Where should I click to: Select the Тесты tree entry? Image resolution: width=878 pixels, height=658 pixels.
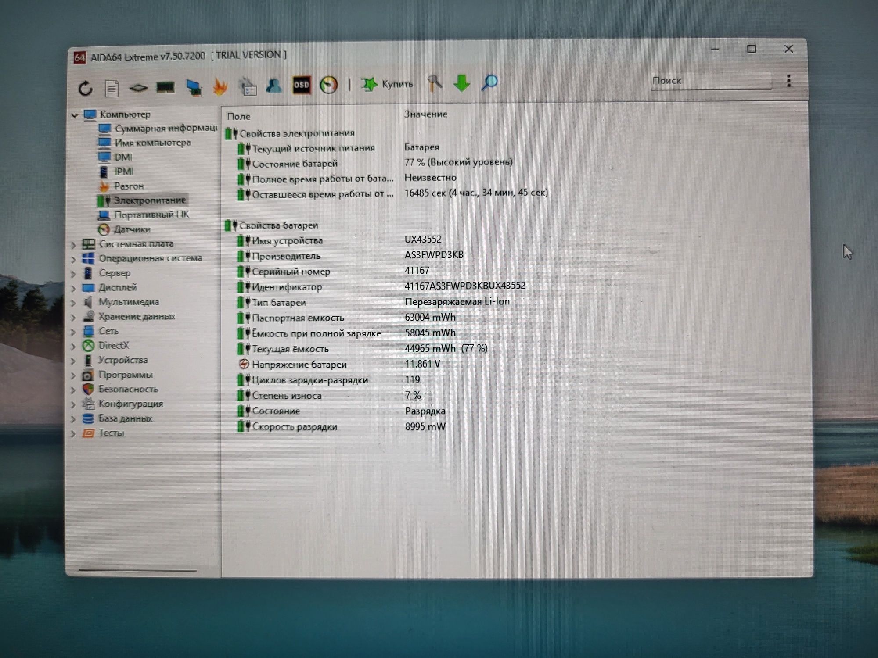click(103, 433)
